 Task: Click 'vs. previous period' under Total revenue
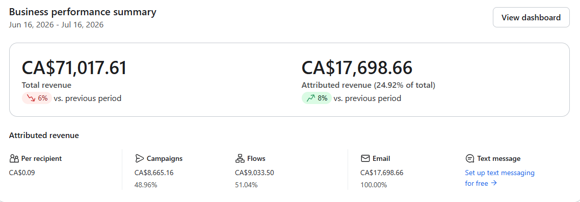click(x=88, y=98)
